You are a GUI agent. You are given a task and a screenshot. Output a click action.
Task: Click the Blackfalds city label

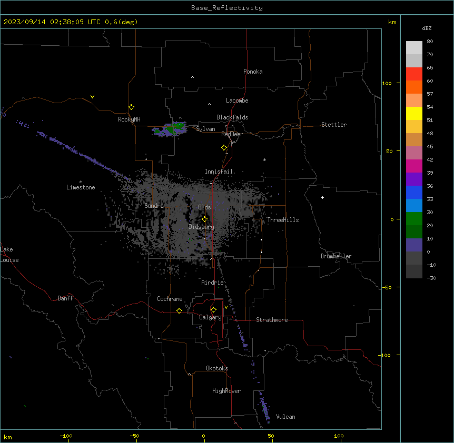click(232, 117)
